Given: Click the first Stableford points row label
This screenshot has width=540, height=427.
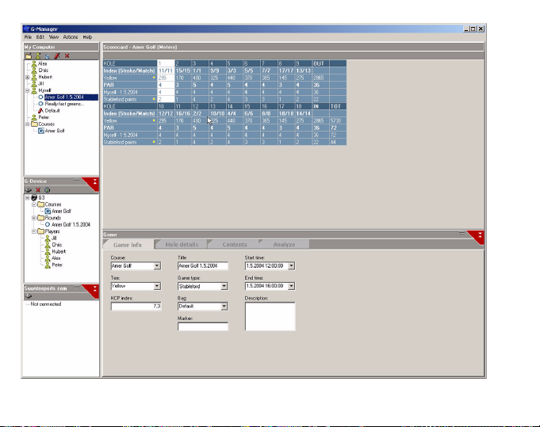Looking at the screenshot, I should point(130,99).
